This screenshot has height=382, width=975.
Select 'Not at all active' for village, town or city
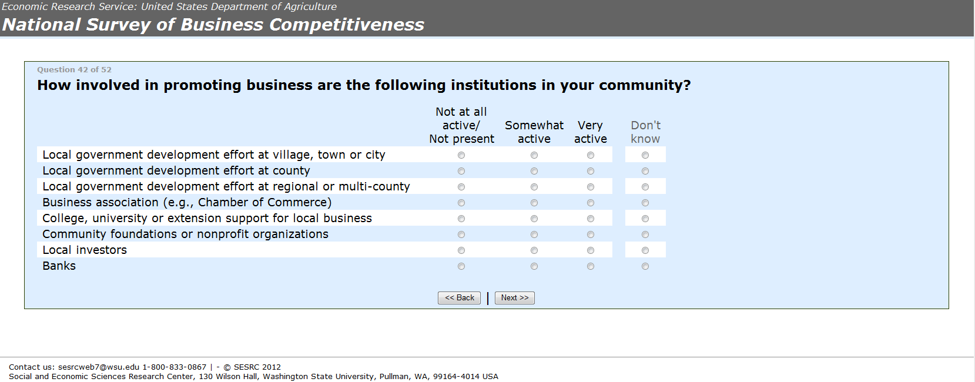[x=461, y=155]
